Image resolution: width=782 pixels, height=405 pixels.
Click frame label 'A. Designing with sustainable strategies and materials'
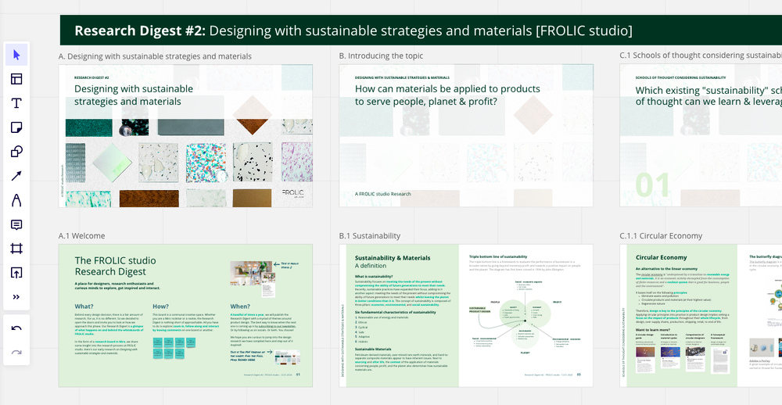tap(155, 56)
